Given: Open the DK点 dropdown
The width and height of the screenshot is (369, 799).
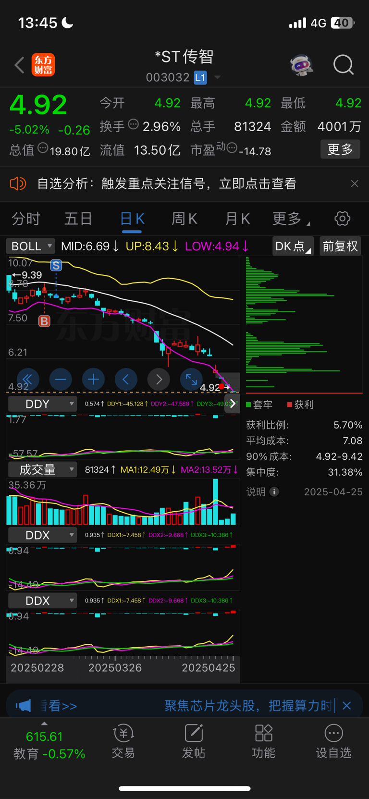Looking at the screenshot, I should pos(293,246).
